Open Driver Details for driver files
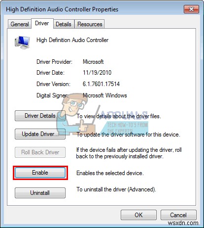204x228 pixels. click(40, 116)
